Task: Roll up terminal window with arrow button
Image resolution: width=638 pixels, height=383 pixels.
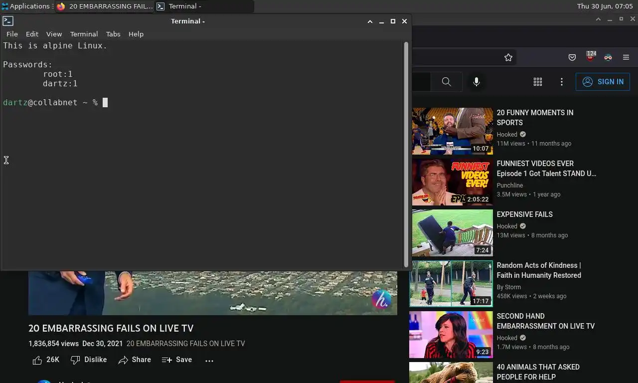Action: pos(370,21)
